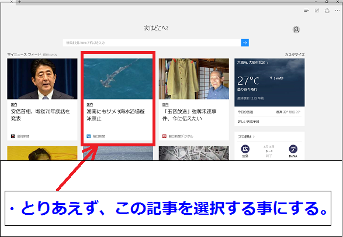Open the yen banknotes photo thumbnail
This screenshot has height=237, width=343.
point(194,153)
